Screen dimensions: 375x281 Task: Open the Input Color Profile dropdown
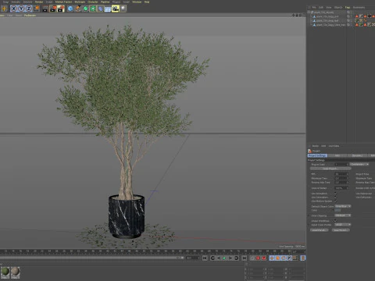[343, 225]
